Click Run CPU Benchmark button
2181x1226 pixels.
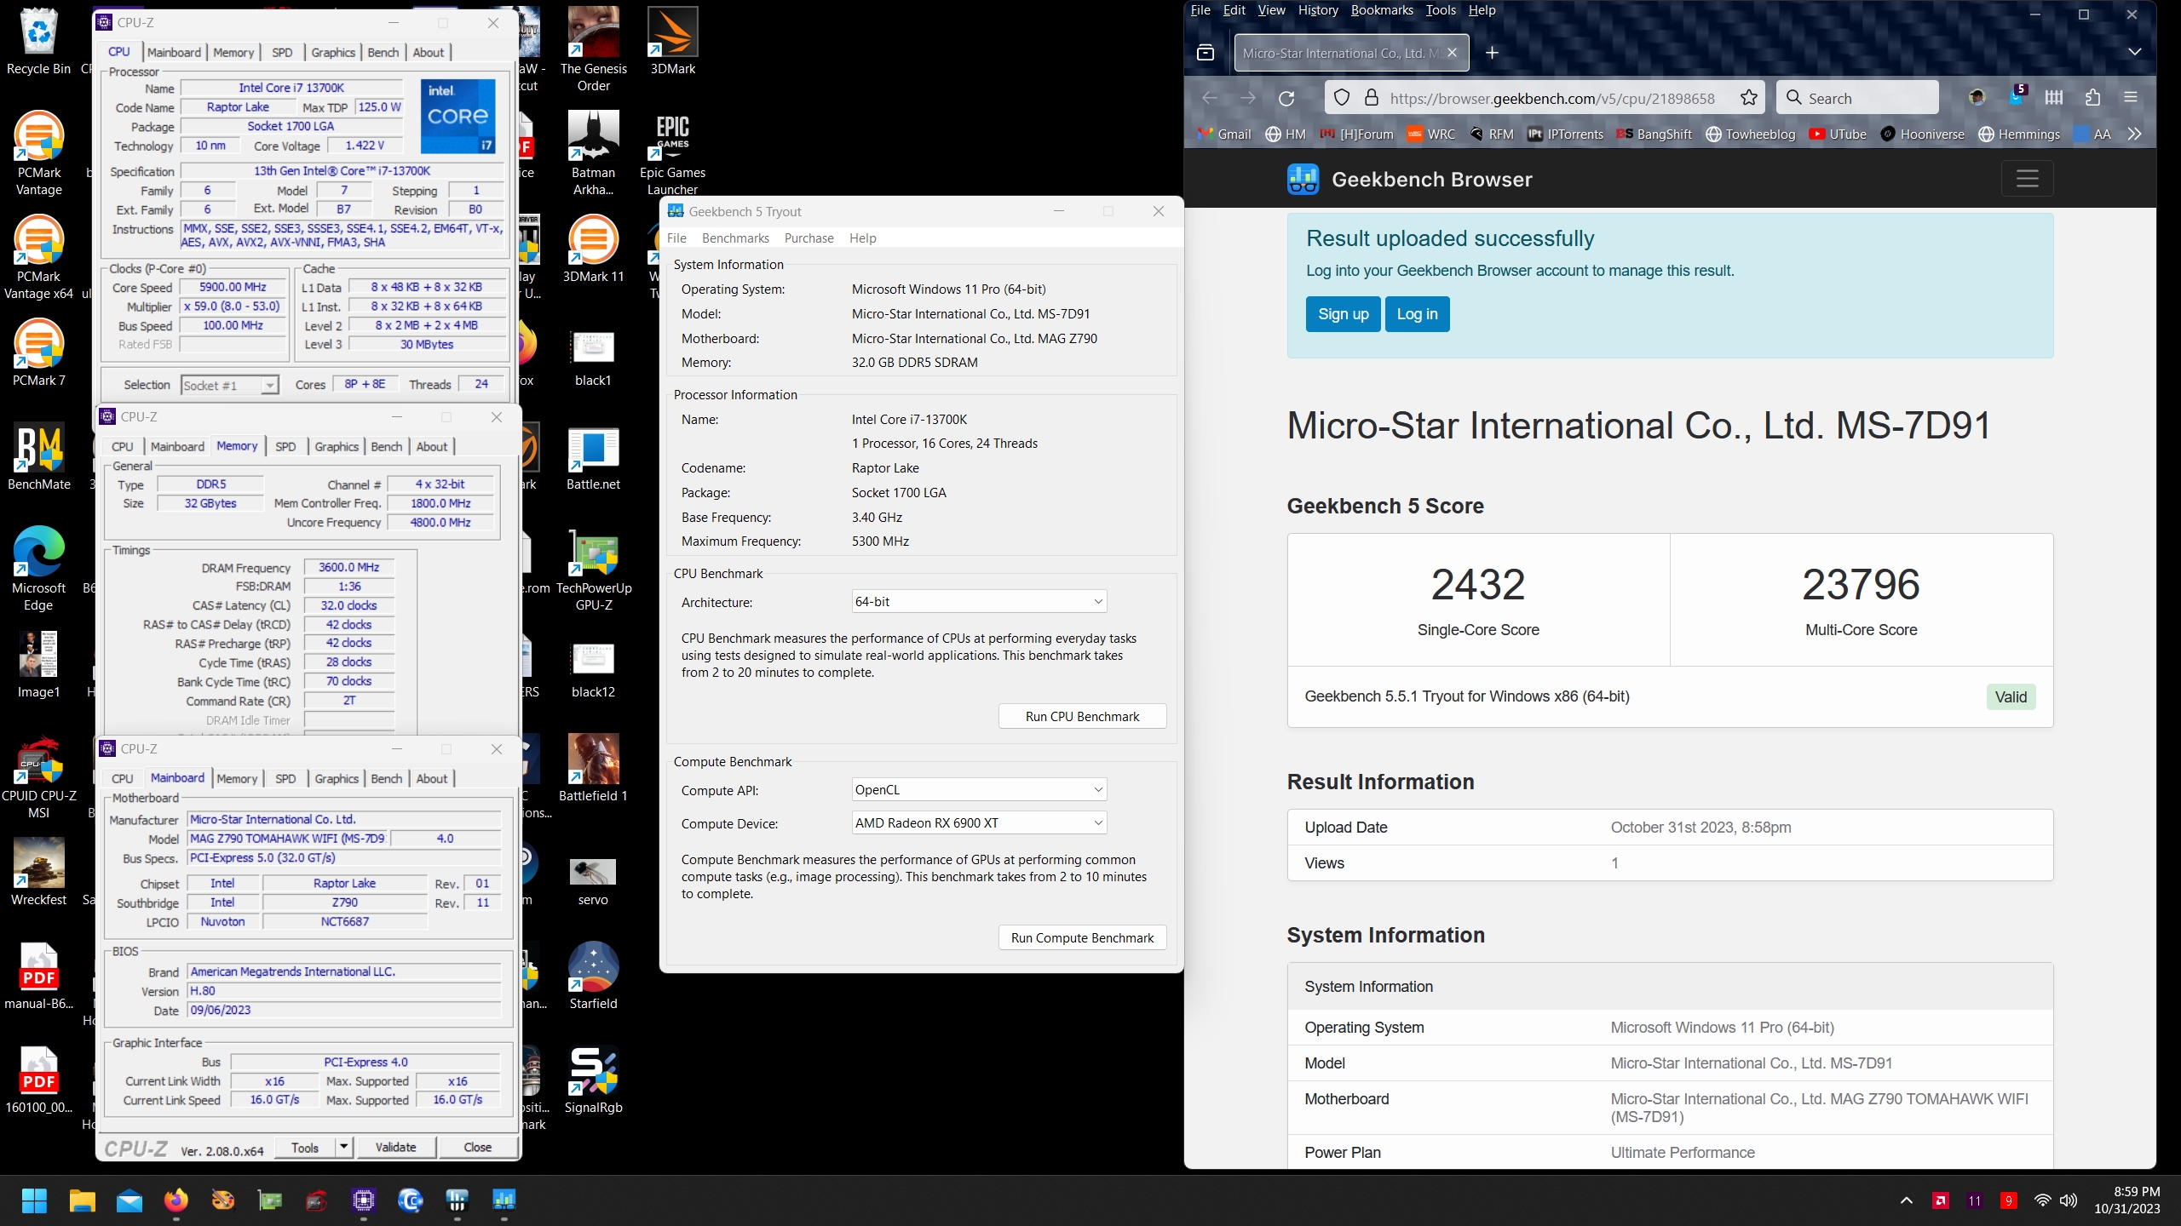pos(1082,716)
